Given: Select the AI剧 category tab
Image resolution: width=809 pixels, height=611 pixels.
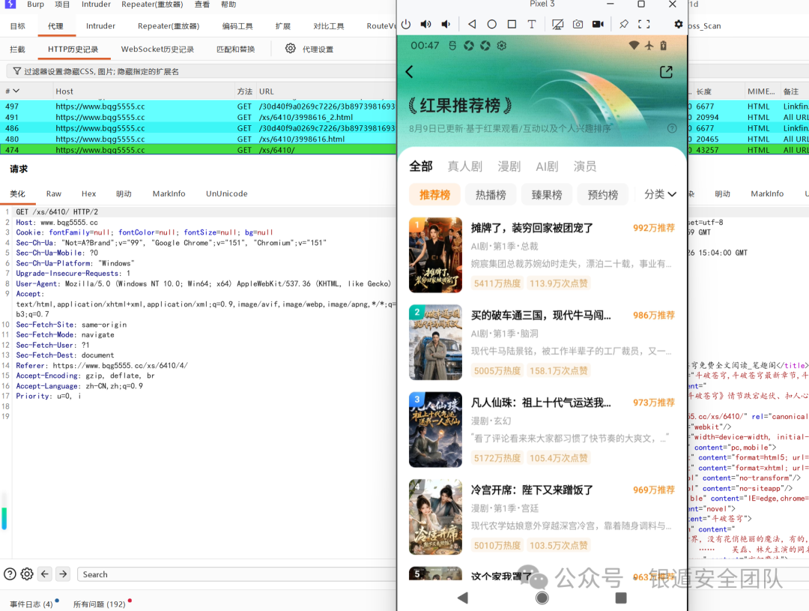Looking at the screenshot, I should 547,166.
